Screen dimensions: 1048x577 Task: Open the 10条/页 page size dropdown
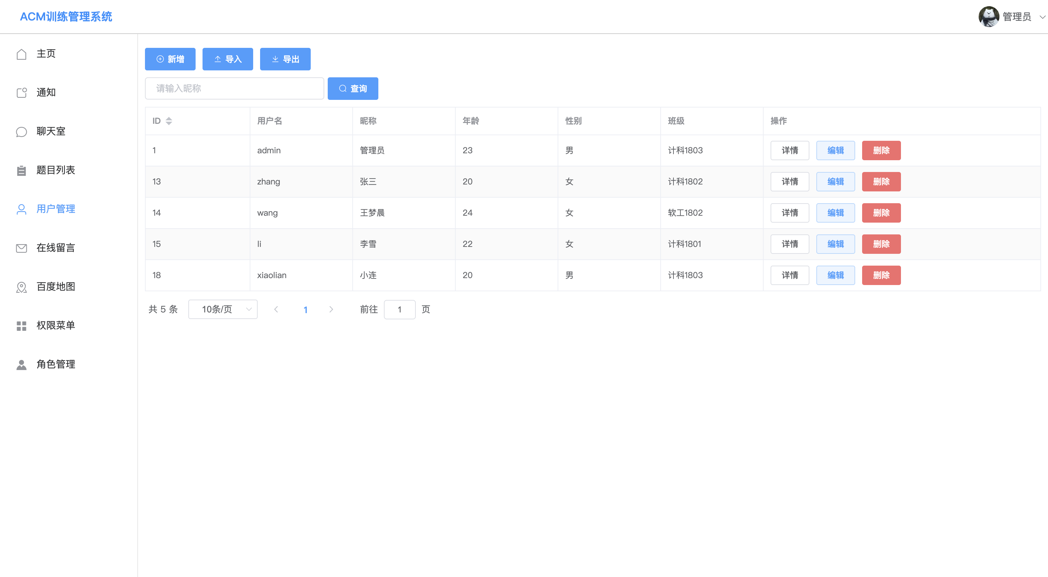click(223, 309)
